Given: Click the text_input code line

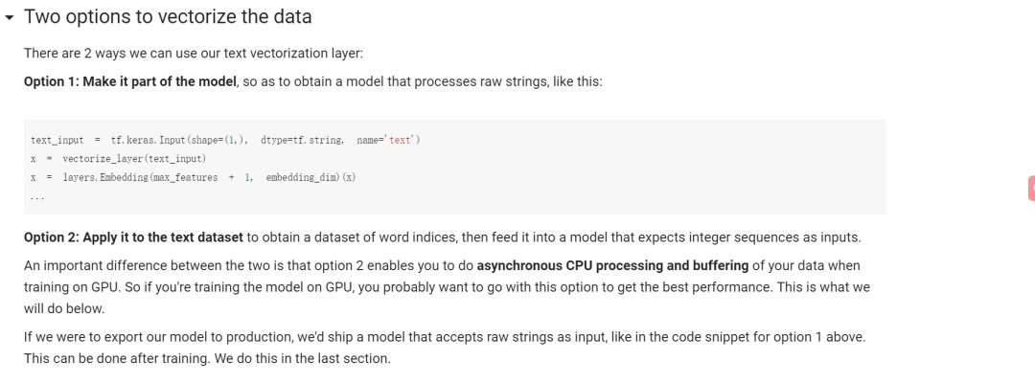Looking at the screenshot, I should [x=57, y=140].
